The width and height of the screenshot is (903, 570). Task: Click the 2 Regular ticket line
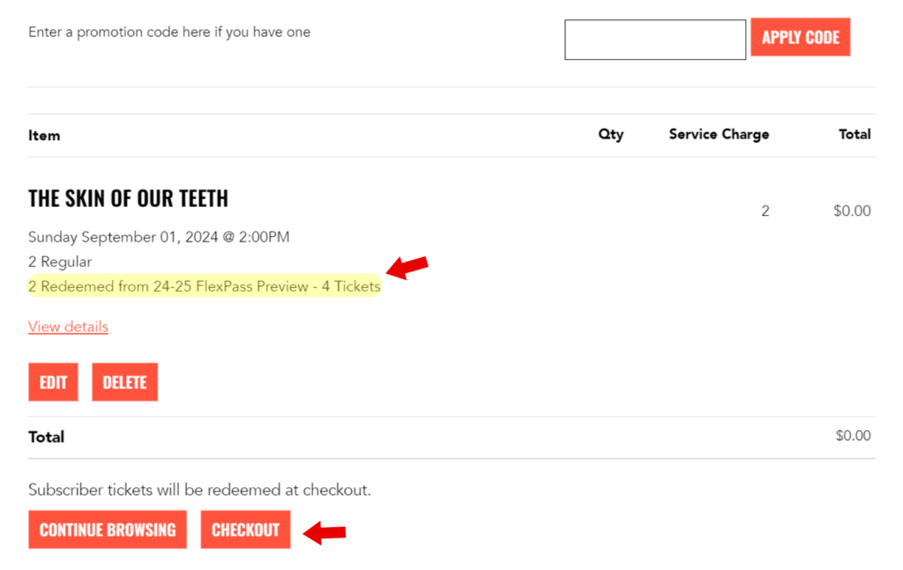coord(60,262)
